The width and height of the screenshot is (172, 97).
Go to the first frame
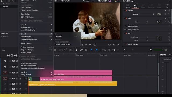pyautogui.click(x=118, y=45)
